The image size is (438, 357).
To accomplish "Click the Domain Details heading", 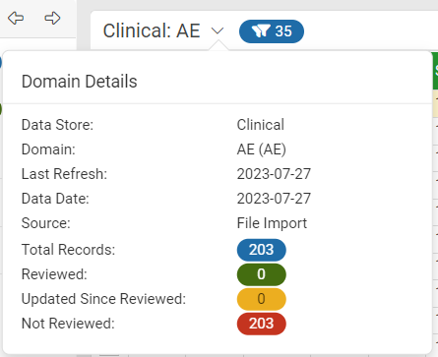I will coord(80,82).
